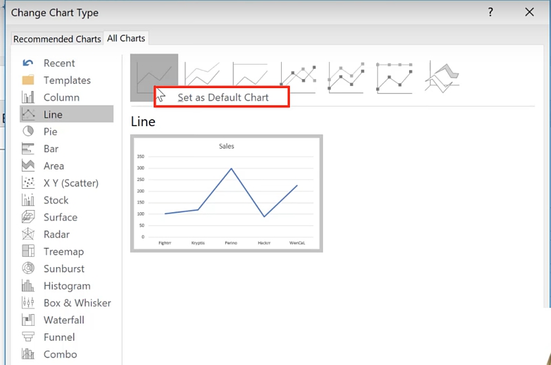Select Stacked Line with Markers subtype icon
Viewport: 551px width, 365px height.
coord(346,77)
